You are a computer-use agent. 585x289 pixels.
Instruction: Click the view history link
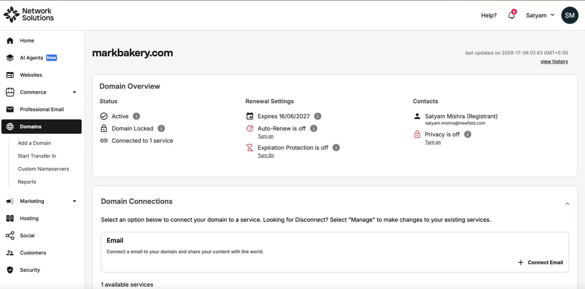[x=554, y=61]
